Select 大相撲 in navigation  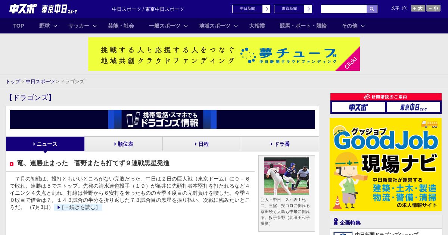pyautogui.click(x=257, y=26)
